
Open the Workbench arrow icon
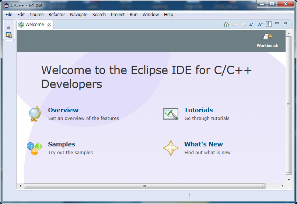(268, 37)
